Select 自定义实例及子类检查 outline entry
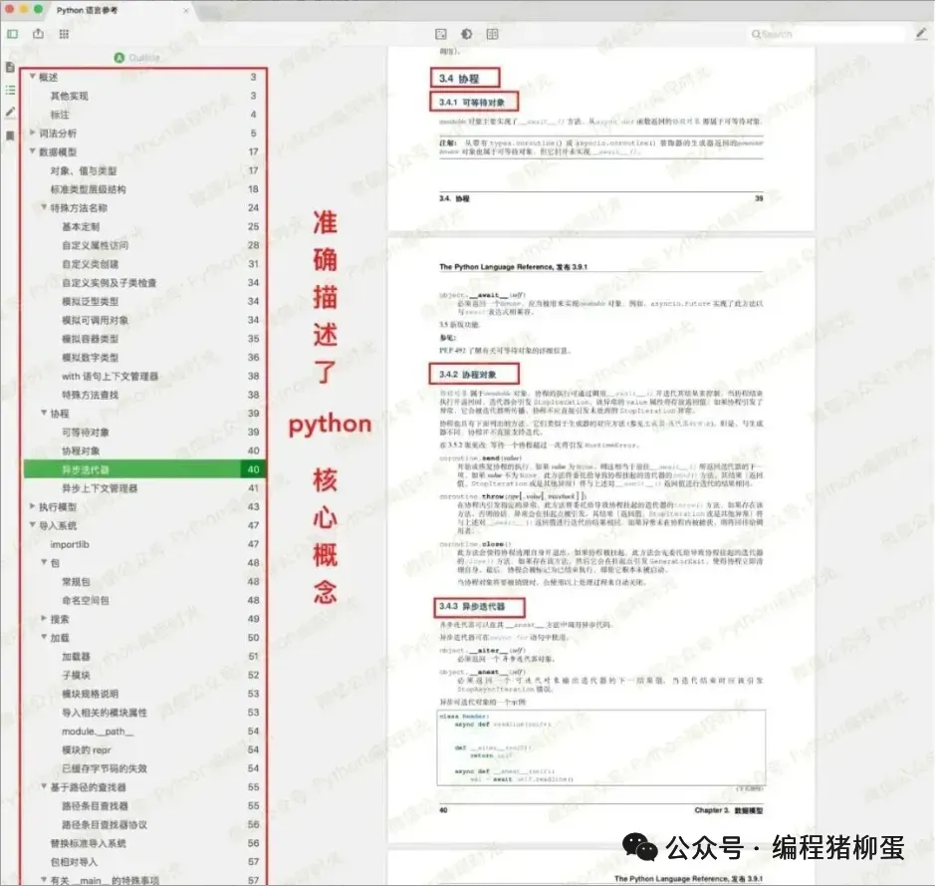The image size is (935, 886). [x=110, y=283]
